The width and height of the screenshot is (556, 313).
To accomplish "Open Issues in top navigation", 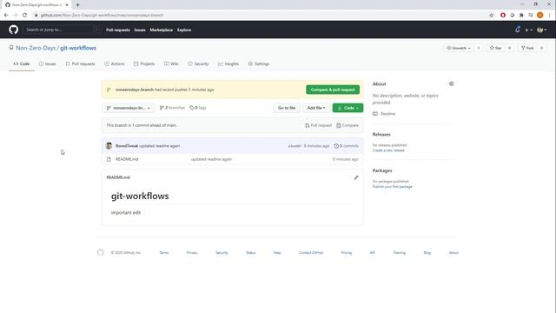I will [140, 30].
